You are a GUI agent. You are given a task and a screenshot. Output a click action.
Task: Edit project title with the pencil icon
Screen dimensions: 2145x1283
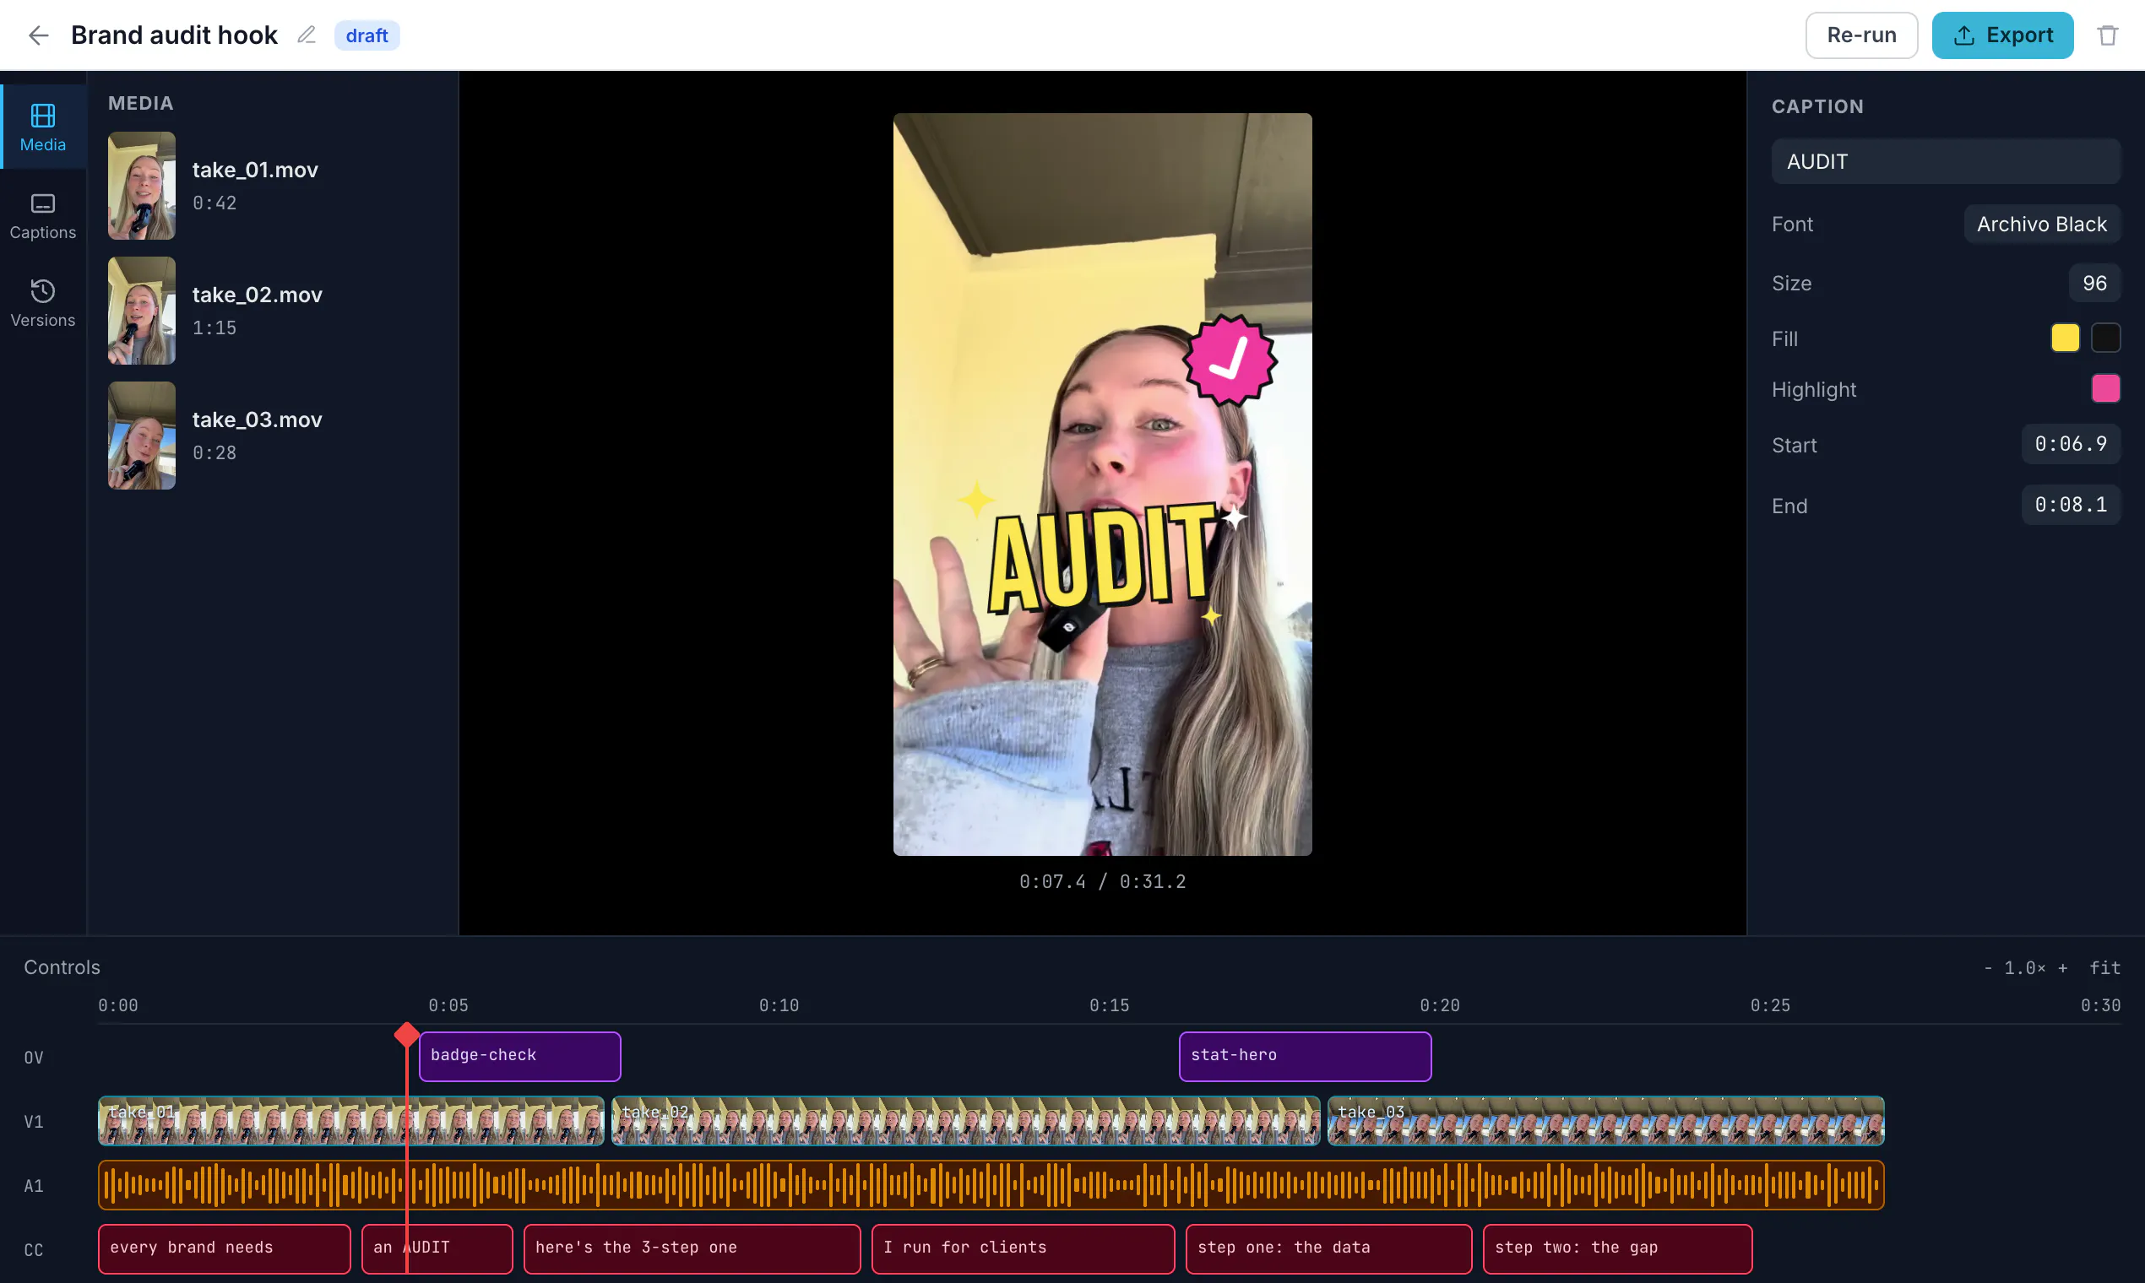pyautogui.click(x=307, y=35)
